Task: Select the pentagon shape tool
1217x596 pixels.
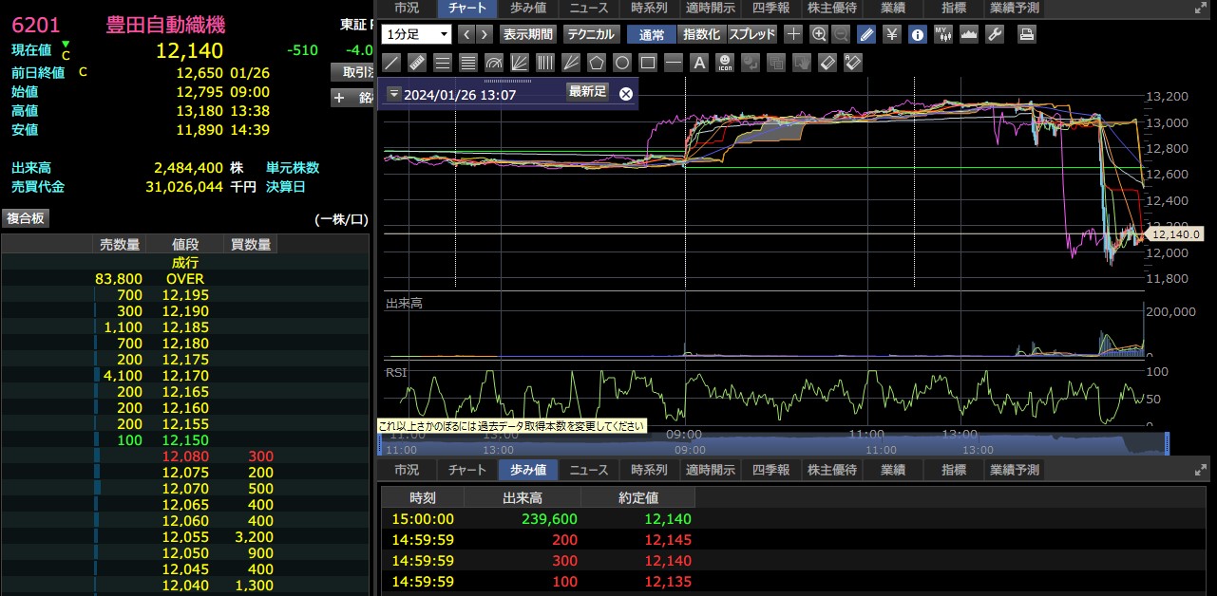Action: coord(596,63)
